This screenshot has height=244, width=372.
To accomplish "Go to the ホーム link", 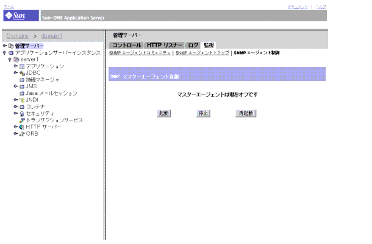I will click(9, 7).
